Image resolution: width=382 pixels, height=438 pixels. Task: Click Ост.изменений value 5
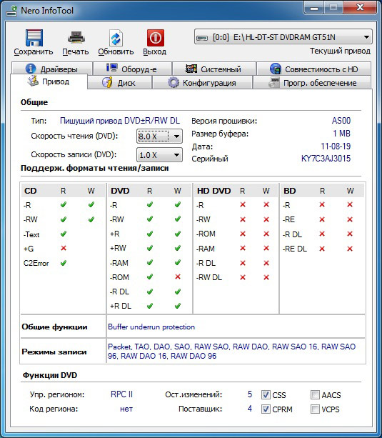point(250,394)
